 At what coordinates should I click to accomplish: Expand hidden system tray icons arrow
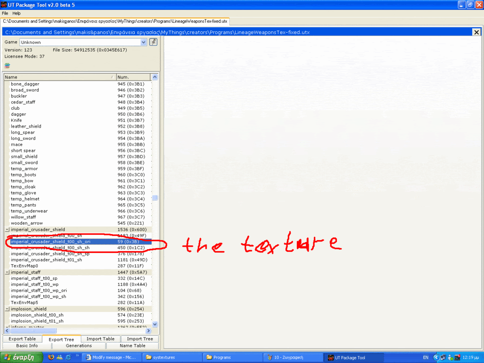(x=436, y=357)
